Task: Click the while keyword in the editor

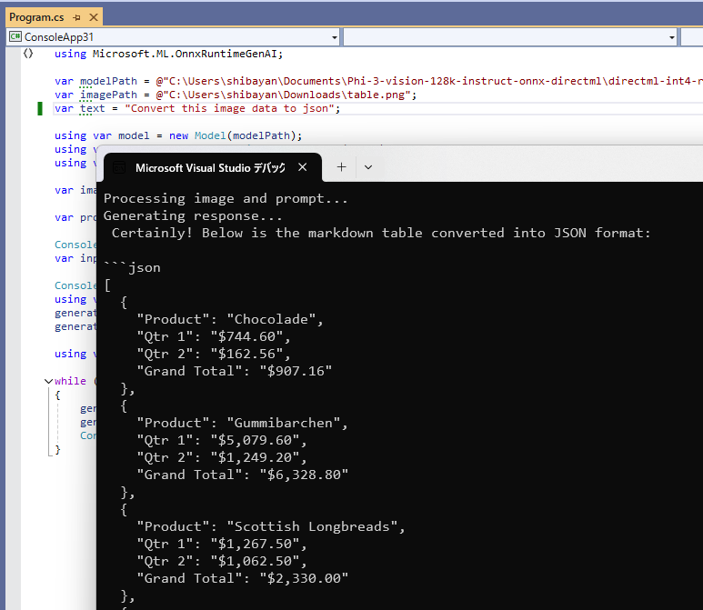Action: click(x=70, y=381)
